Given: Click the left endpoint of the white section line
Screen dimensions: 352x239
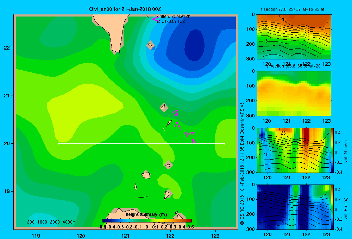Looking at the screenshot, I should pos(58,143).
